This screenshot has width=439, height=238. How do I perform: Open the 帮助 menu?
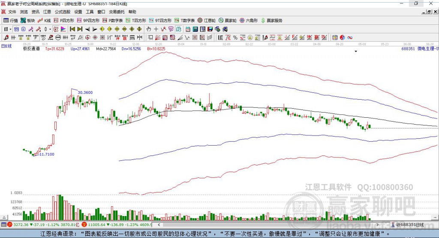132,12
